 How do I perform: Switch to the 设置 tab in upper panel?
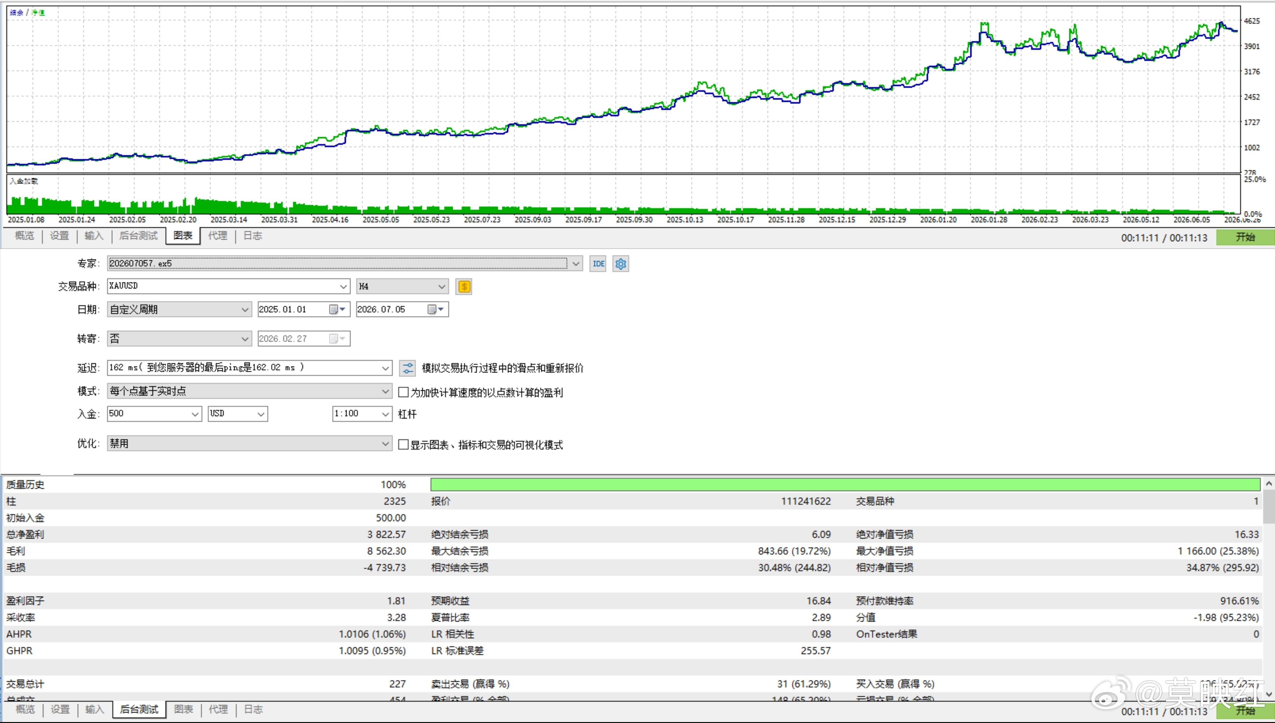click(59, 236)
